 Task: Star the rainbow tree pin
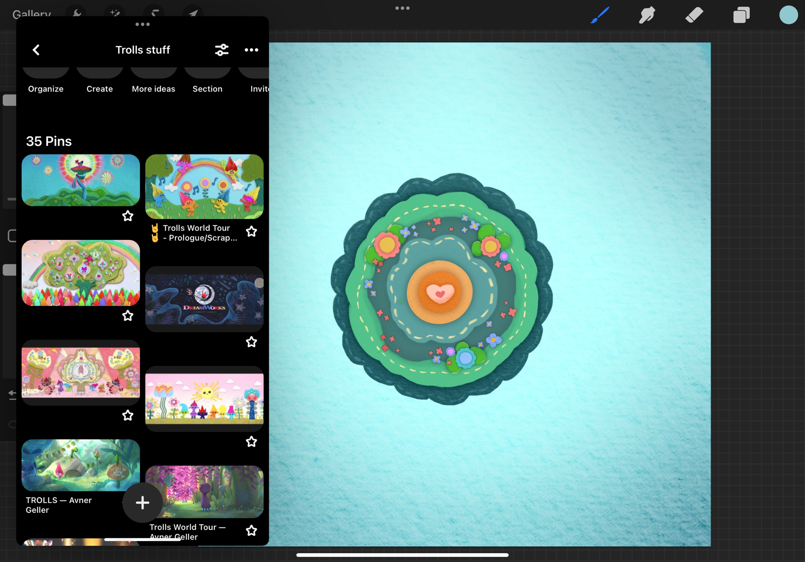tap(128, 316)
